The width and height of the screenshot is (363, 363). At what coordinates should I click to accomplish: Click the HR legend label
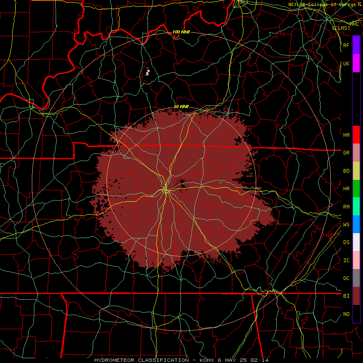click(346, 189)
